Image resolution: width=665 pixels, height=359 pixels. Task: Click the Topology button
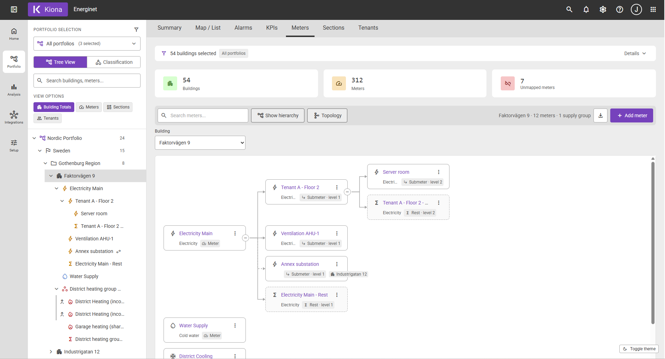[x=327, y=115]
